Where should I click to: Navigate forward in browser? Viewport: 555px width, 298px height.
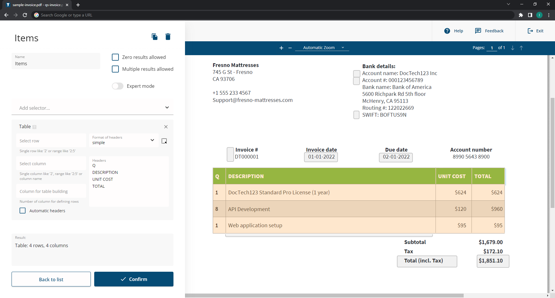click(16, 15)
